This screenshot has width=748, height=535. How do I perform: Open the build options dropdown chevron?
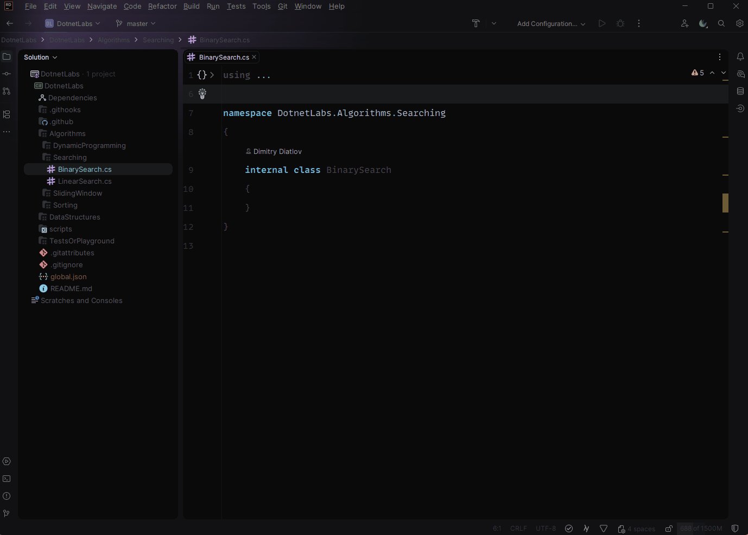tap(494, 23)
